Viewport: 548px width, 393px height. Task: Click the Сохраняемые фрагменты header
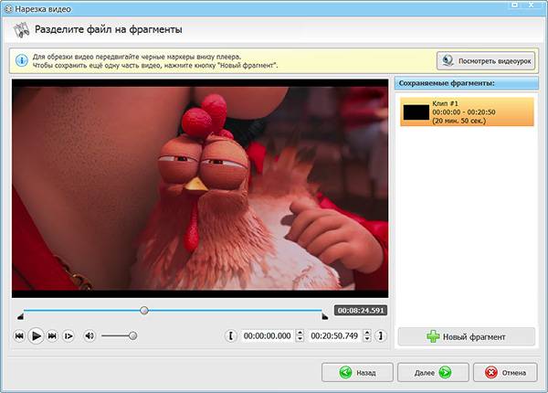(466, 83)
